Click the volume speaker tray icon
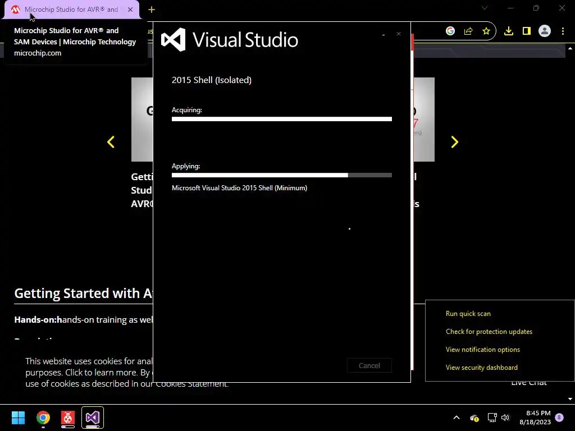 coord(505,418)
